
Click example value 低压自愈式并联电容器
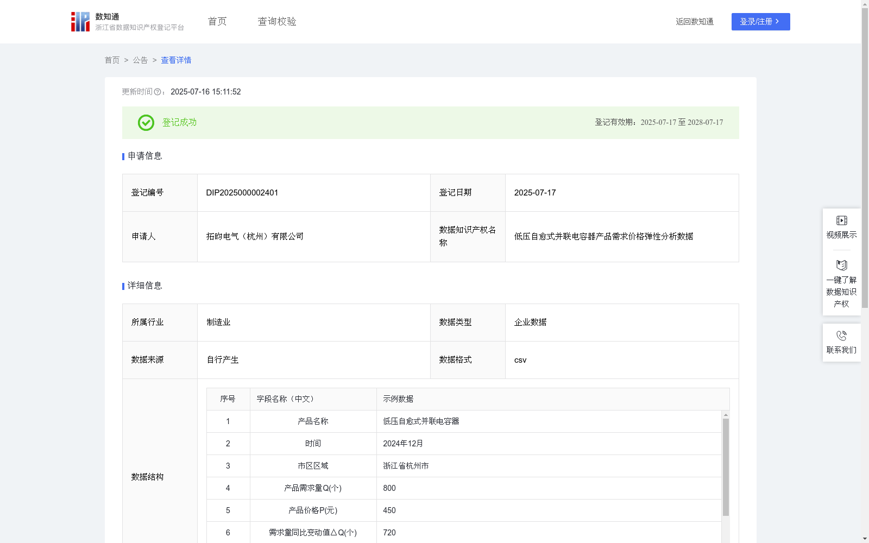421,421
